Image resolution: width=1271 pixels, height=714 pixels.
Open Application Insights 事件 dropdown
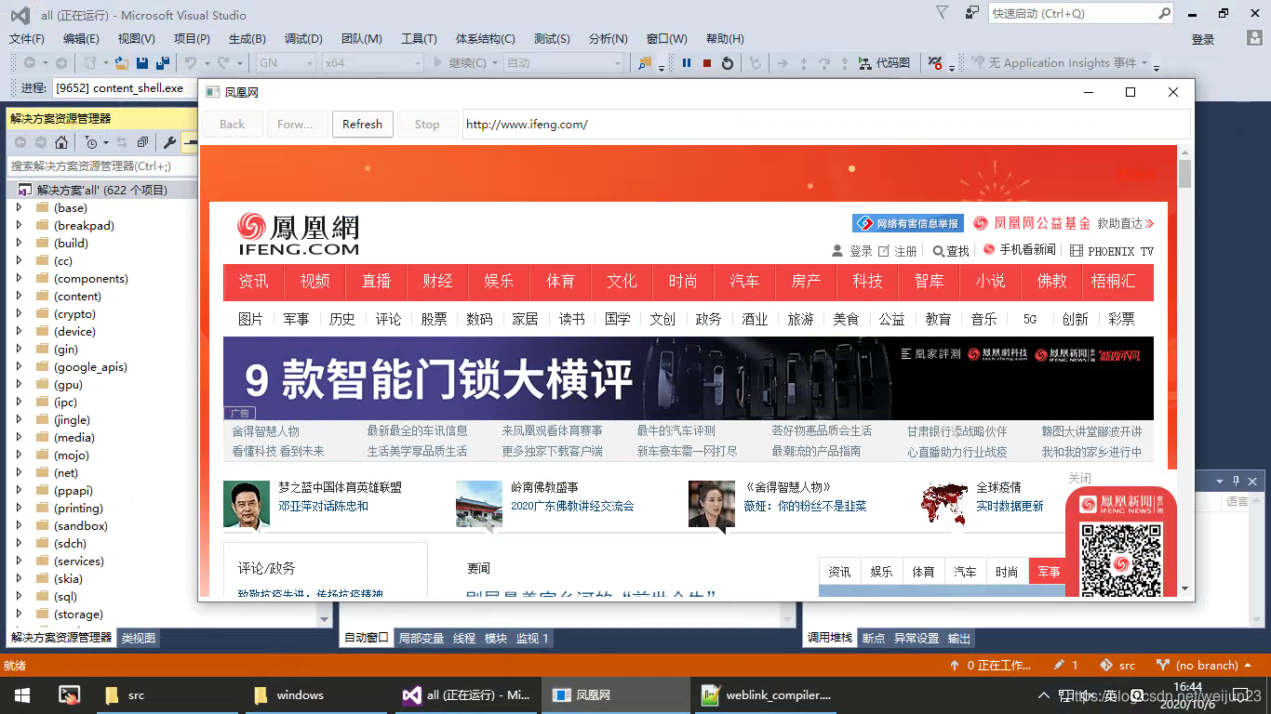point(1144,63)
